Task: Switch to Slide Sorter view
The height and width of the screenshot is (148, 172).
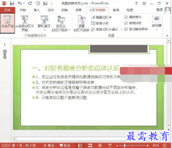Action: (90, 145)
